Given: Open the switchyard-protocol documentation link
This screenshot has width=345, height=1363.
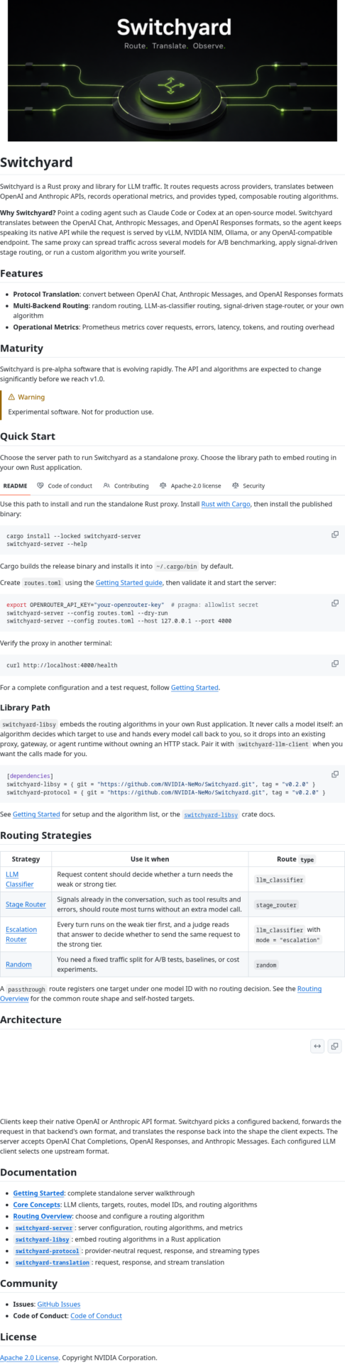Looking at the screenshot, I should (x=48, y=1251).
